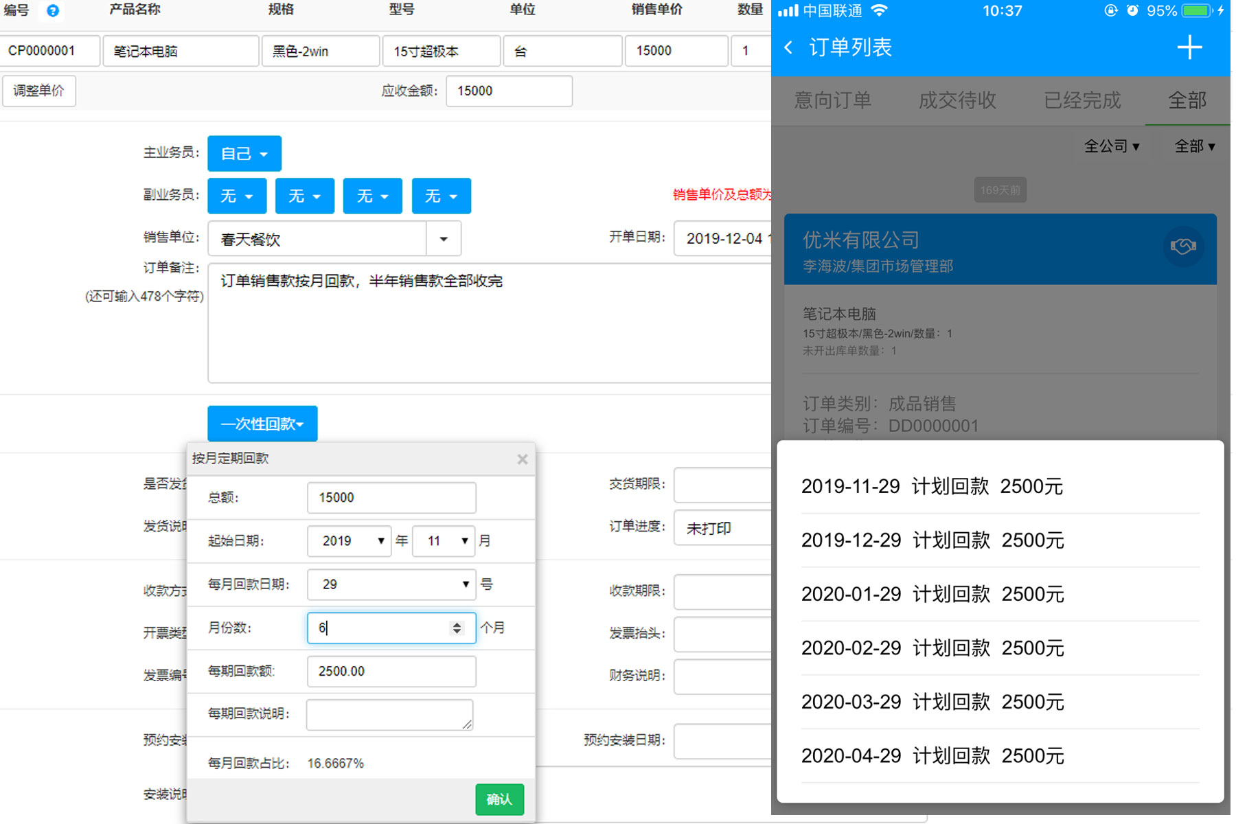This screenshot has height=824, width=1236.
Task: Click the 15寸超极本 model cell
Action: coord(442,51)
